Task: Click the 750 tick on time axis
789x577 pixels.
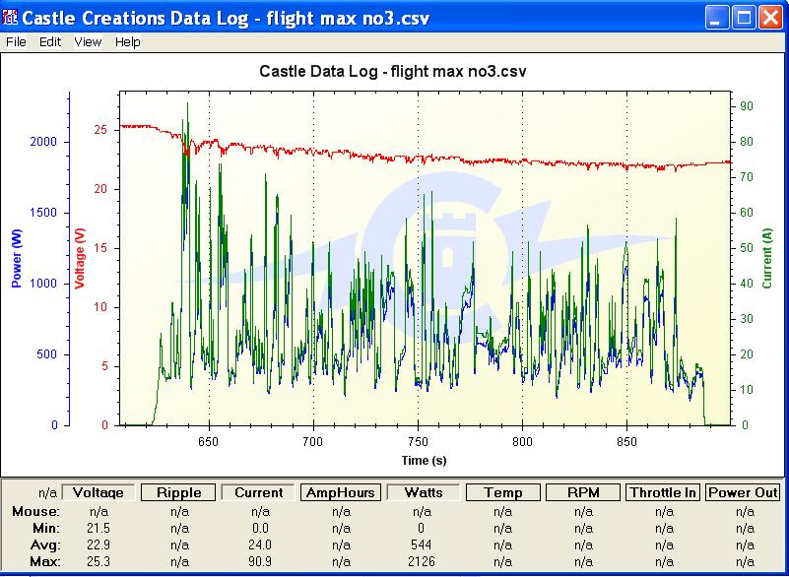Action: [x=418, y=442]
